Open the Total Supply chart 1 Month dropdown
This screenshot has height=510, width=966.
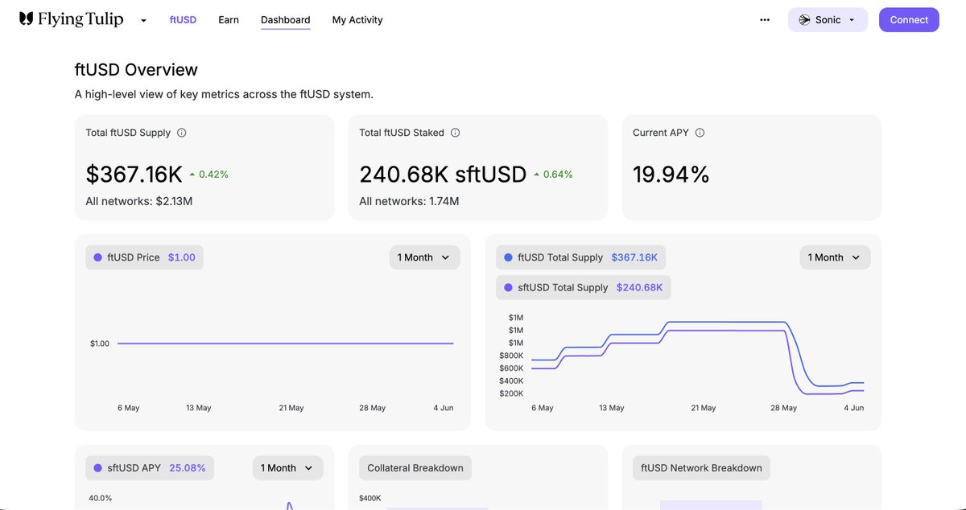835,257
